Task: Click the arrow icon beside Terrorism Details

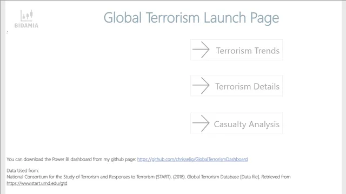Action: point(201,86)
